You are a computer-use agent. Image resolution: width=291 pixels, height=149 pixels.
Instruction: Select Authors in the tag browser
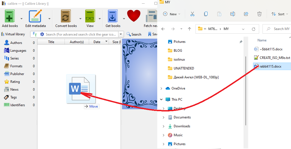pos(16,43)
